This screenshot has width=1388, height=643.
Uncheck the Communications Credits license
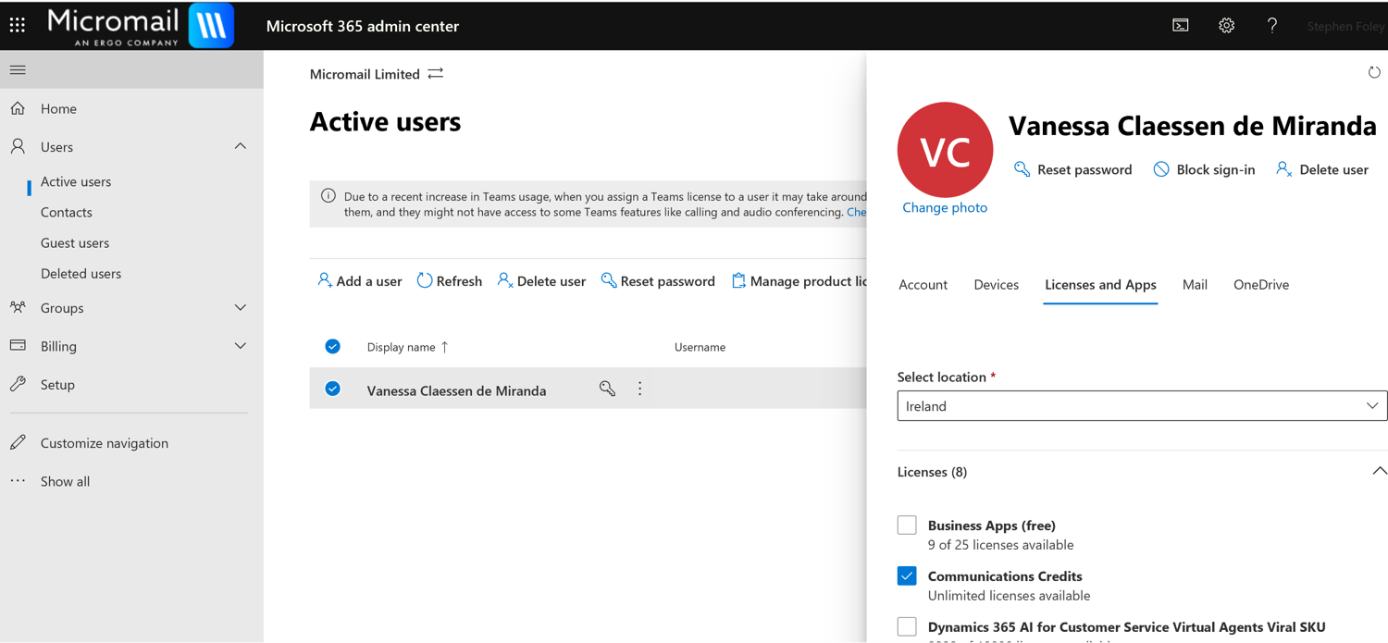pos(907,576)
